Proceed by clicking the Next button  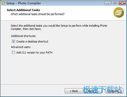92,91
